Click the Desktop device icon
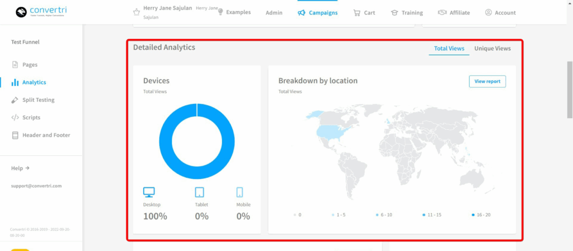Image resolution: width=573 pixels, height=251 pixels. (x=149, y=192)
